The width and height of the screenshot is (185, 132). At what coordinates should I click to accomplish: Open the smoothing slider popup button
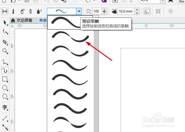pos(104,11)
